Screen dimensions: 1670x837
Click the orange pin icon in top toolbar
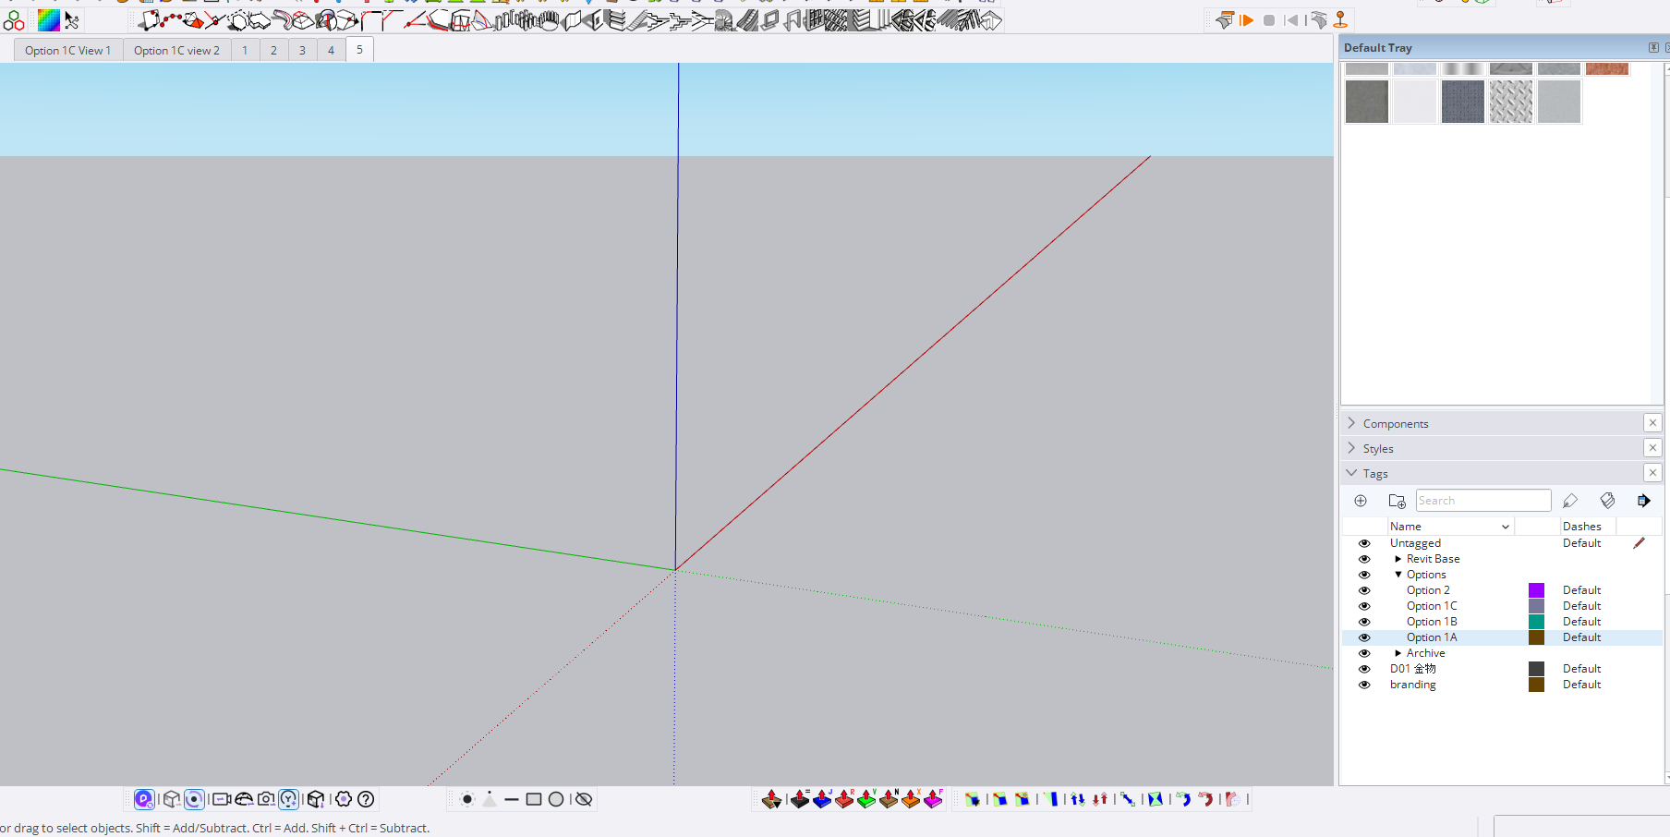tap(1340, 20)
